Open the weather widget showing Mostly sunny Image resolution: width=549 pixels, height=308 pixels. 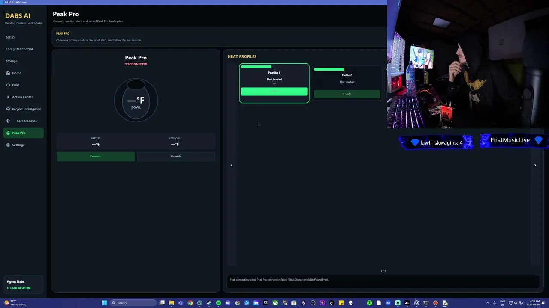click(x=15, y=303)
